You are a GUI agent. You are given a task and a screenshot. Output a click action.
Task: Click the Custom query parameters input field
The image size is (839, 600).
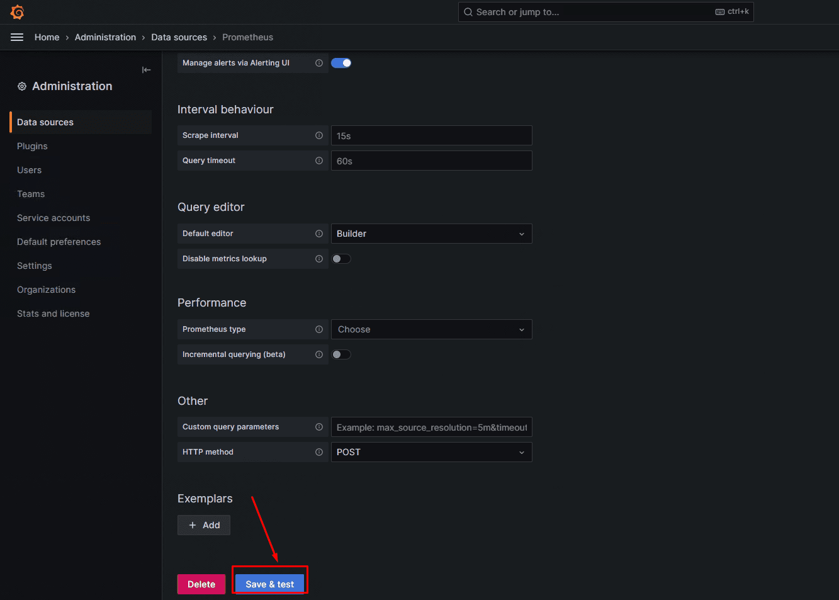432,427
